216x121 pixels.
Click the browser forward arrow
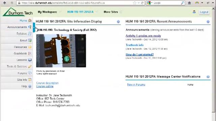tap(12, 3)
